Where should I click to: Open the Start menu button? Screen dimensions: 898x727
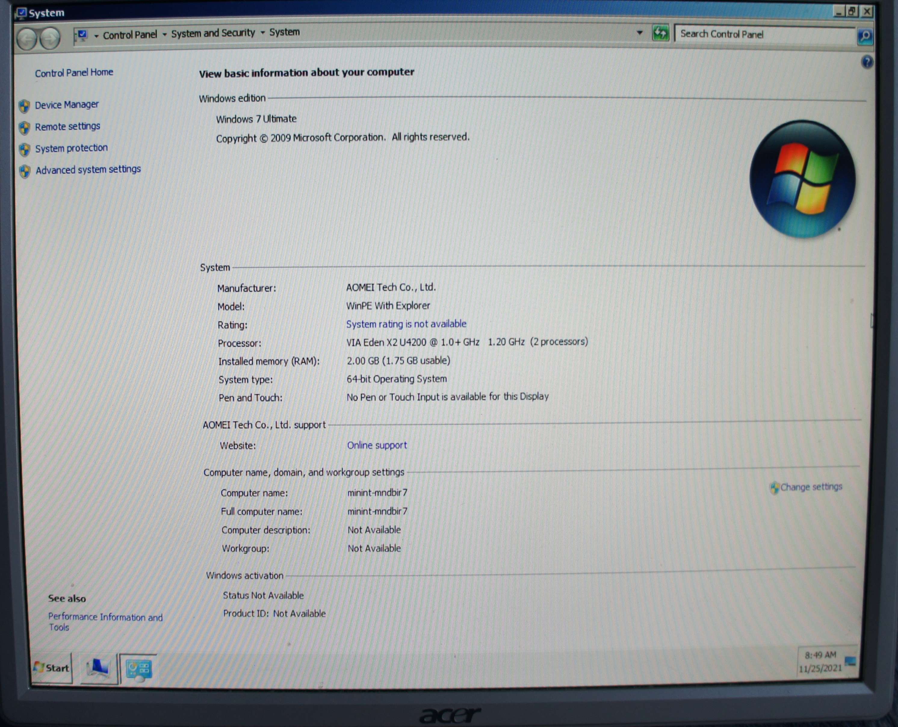[51, 668]
